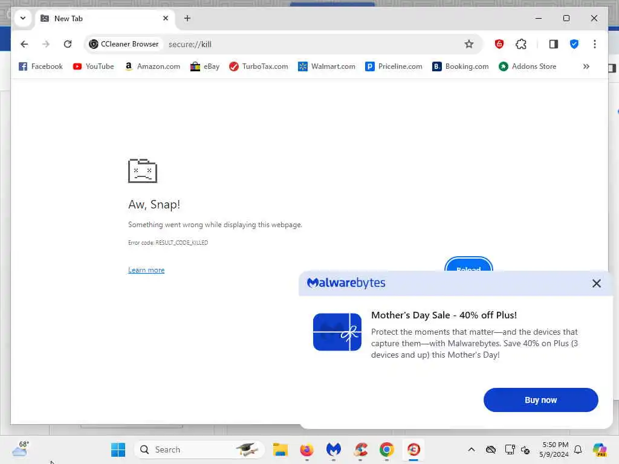This screenshot has width=619, height=464.
Task: Click the Mother's Day Sale heading
Action: pos(444,315)
